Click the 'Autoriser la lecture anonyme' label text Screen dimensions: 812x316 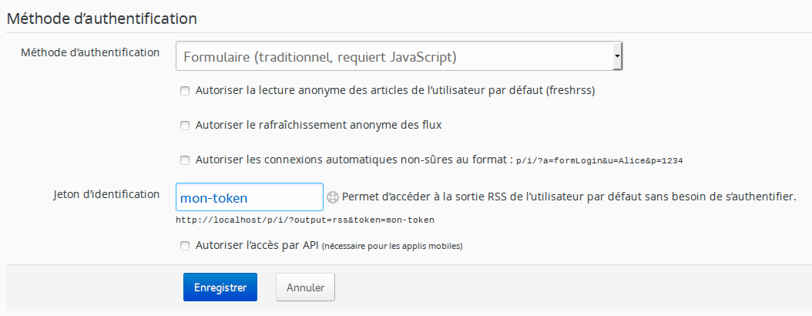[396, 90]
